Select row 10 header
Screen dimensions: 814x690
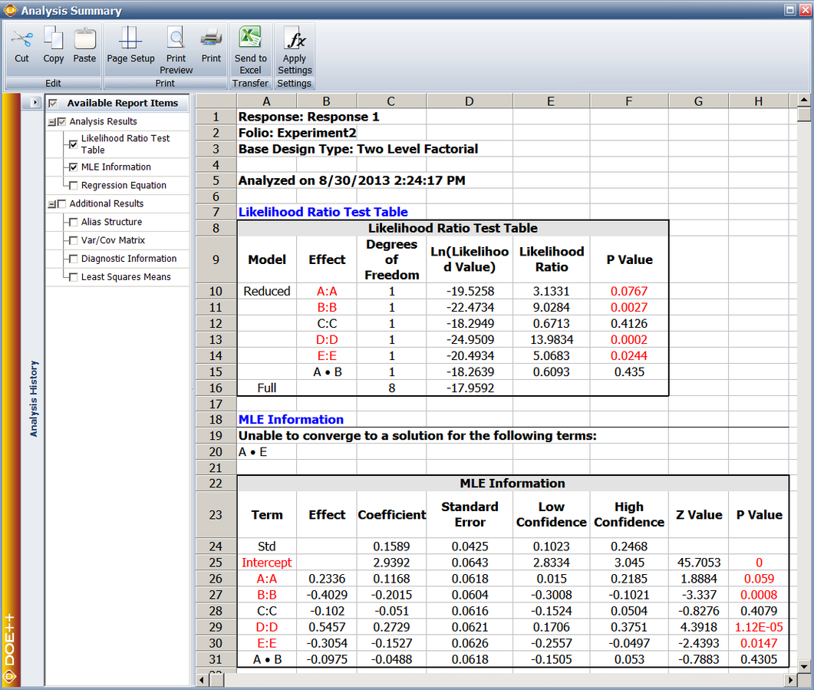[x=216, y=291]
